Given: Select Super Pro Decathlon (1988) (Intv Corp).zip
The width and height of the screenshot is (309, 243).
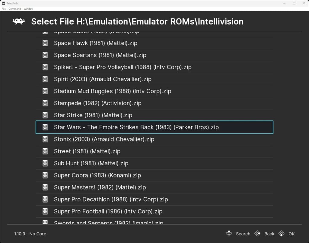Looking at the screenshot, I should point(154,199).
